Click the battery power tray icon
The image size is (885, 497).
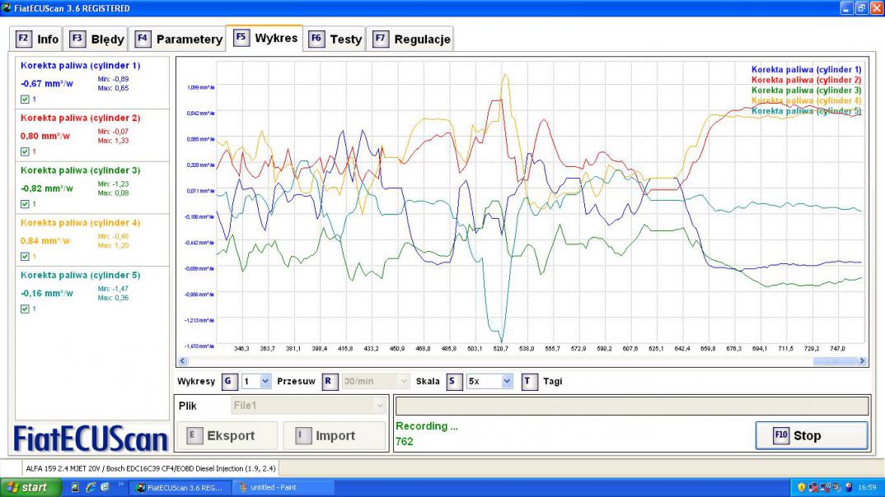848,487
